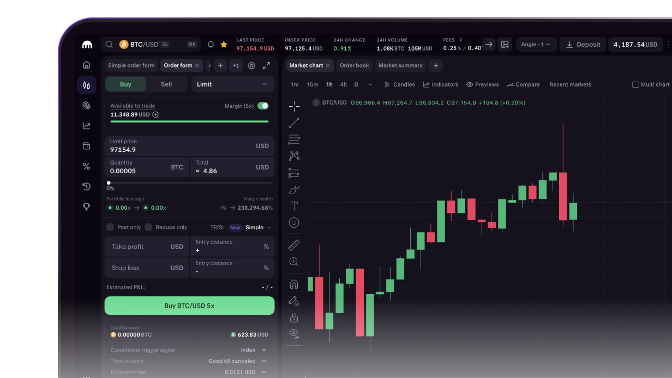
Task: Switch to the Market summary tab
Action: click(400, 65)
